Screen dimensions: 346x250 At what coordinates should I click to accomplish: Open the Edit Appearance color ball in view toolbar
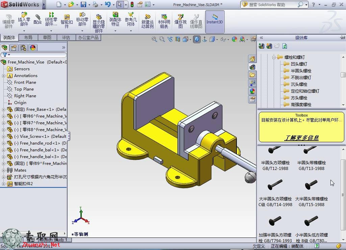coord(234,39)
